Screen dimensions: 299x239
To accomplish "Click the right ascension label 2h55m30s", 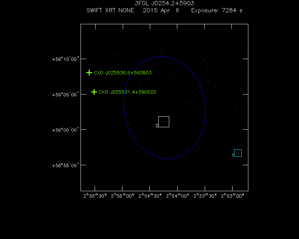I will [95, 196].
